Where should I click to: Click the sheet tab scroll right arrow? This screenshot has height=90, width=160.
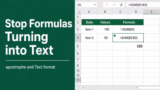pyautogui.click(x=84, y=88)
